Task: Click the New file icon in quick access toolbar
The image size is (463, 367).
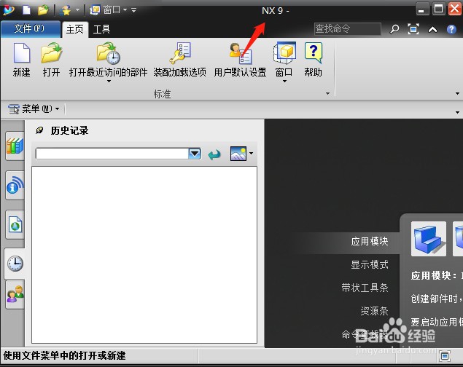Action: tap(27, 10)
